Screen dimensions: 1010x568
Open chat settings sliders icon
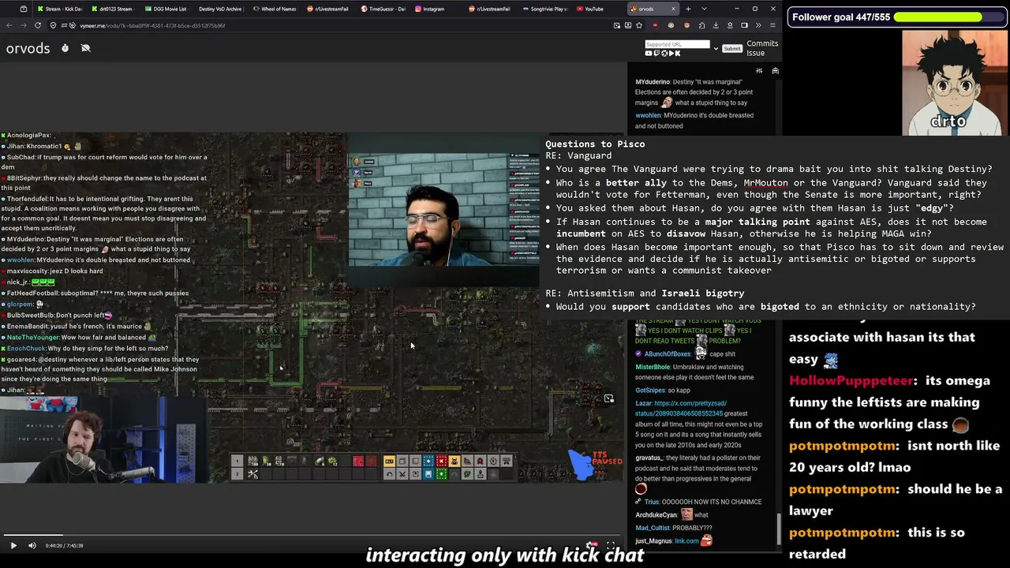pyautogui.click(x=759, y=71)
